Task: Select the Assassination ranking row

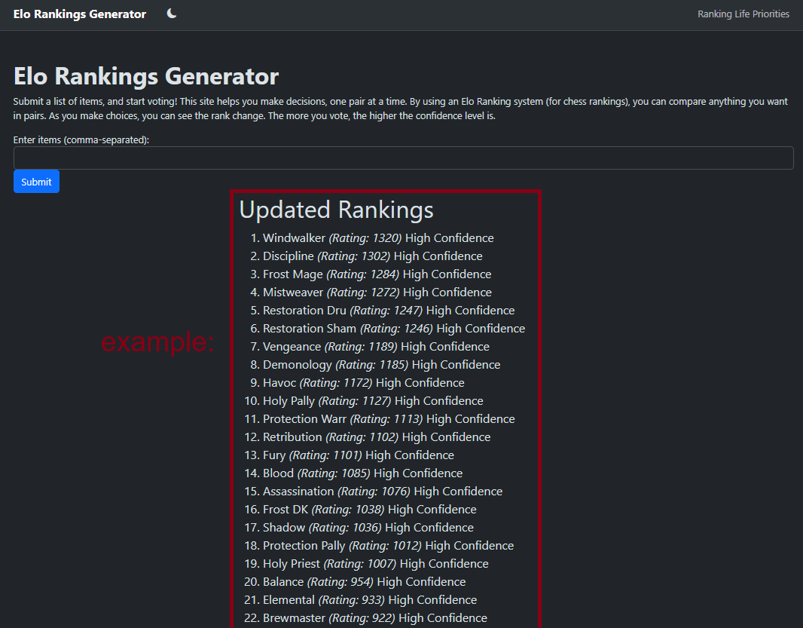Action: [x=374, y=491]
